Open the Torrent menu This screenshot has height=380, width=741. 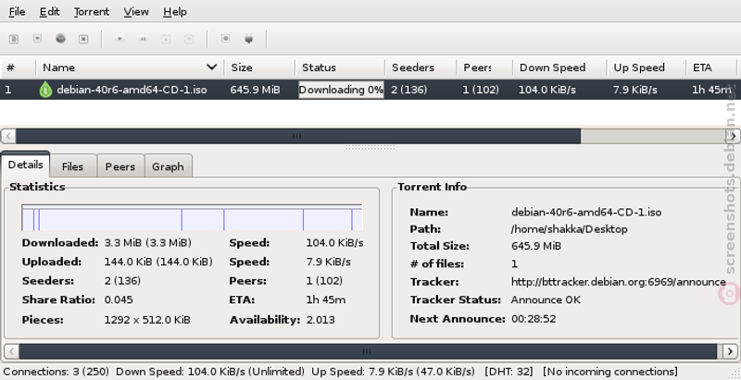[92, 12]
